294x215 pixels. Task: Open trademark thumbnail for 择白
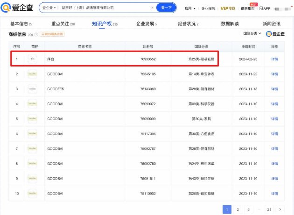click(33, 59)
